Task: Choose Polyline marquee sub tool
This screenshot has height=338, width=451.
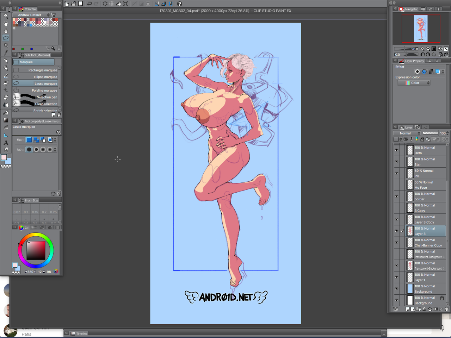Action: click(35, 90)
